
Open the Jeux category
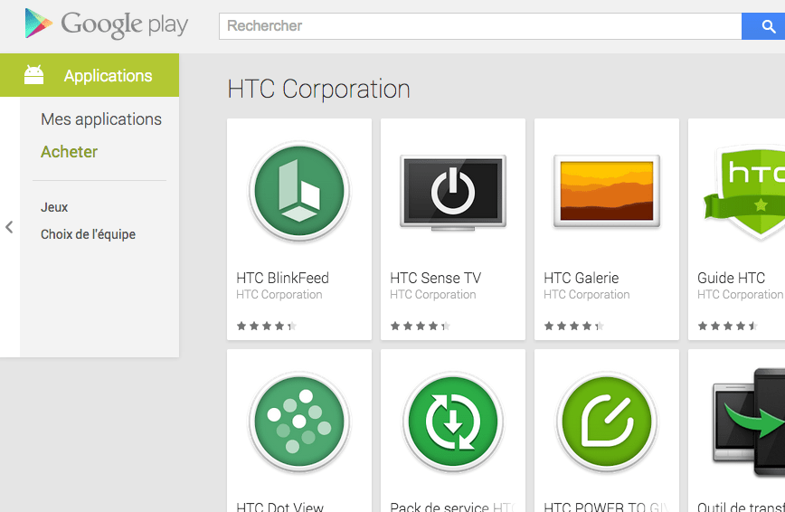(x=54, y=207)
